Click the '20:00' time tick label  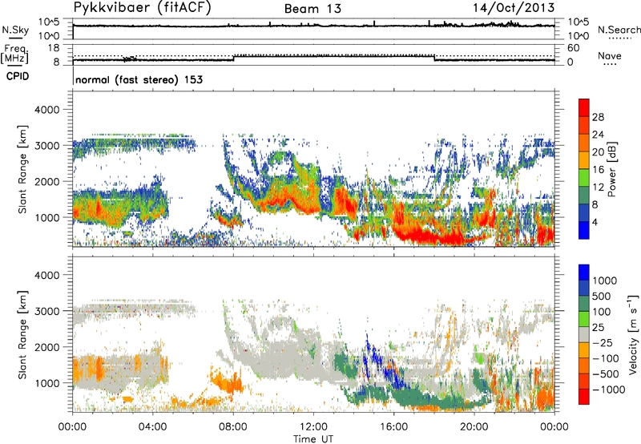474,427
